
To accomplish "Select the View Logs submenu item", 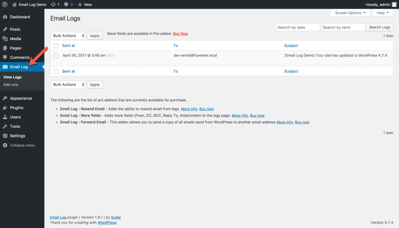I will (x=12, y=77).
